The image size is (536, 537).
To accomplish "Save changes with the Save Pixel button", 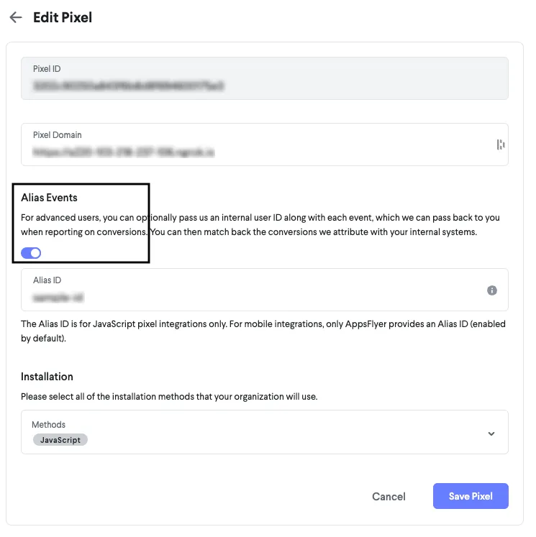I will click(x=471, y=496).
